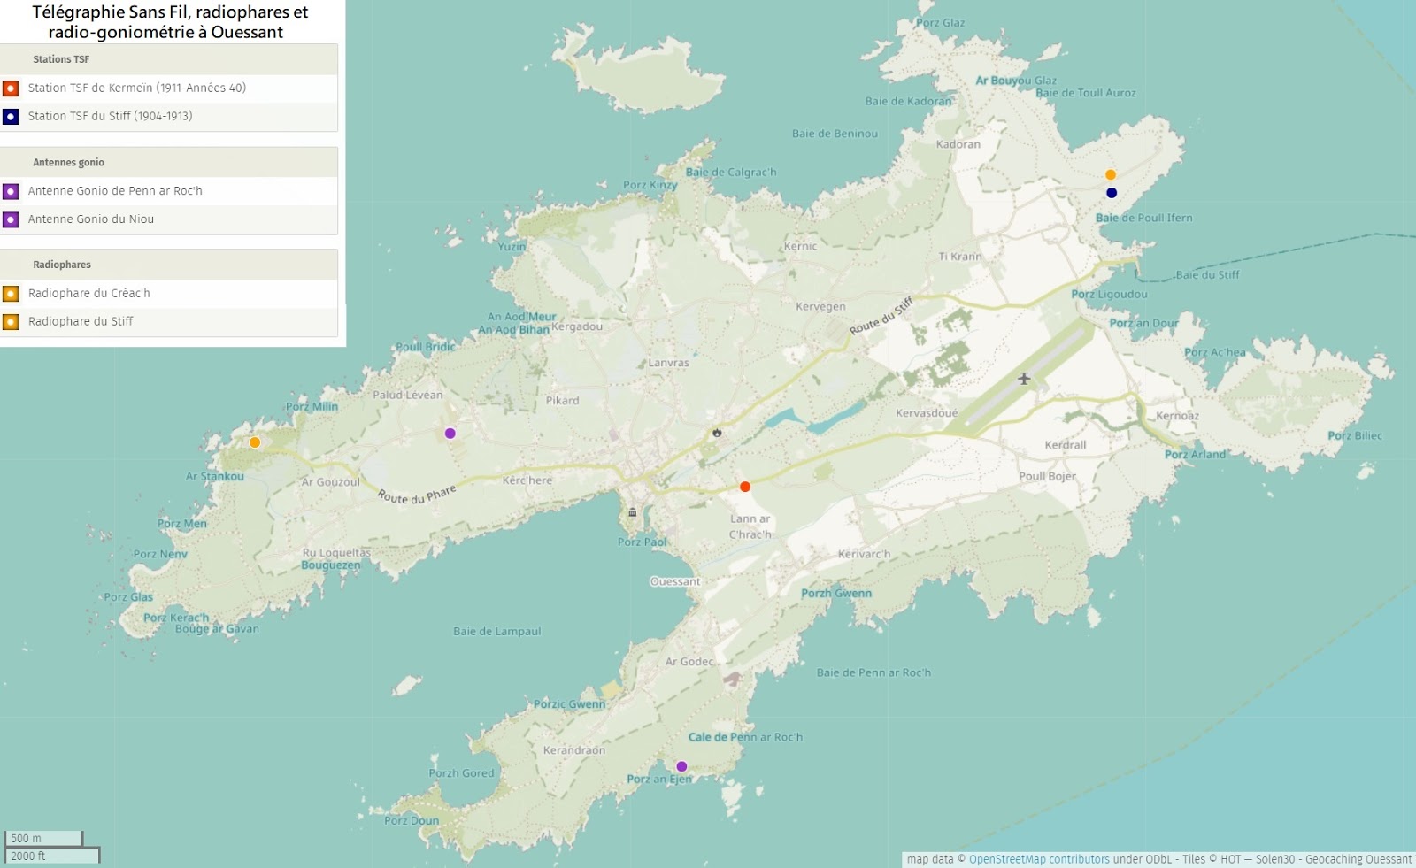Click the 500 m scale bar
The height and width of the screenshot is (868, 1416).
coord(44,838)
